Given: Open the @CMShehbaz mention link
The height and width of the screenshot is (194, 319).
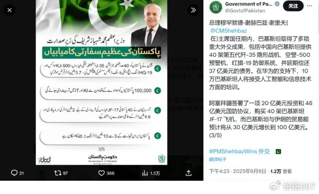Looking at the screenshot, I should 228,31.
